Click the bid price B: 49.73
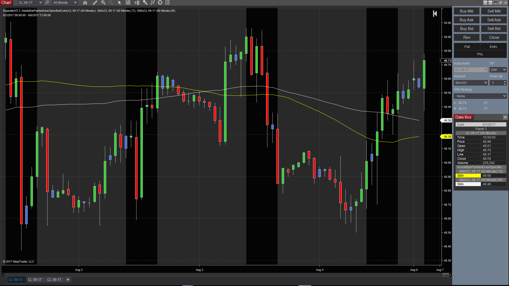The height and width of the screenshot is (286, 509). point(460,109)
